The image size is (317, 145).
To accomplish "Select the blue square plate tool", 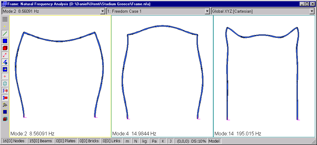I will click(5, 41).
